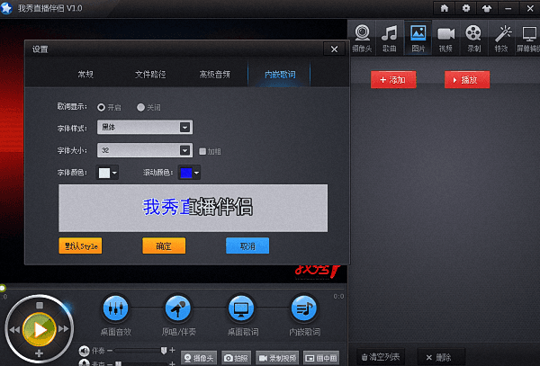Click the 默认Style button
This screenshot has height=366, width=540.
(80, 245)
